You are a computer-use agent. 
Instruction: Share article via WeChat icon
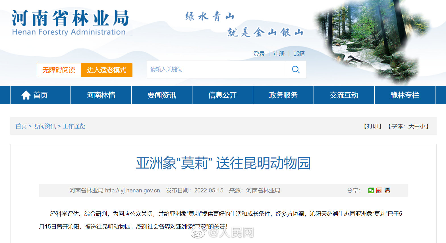click(x=371, y=190)
